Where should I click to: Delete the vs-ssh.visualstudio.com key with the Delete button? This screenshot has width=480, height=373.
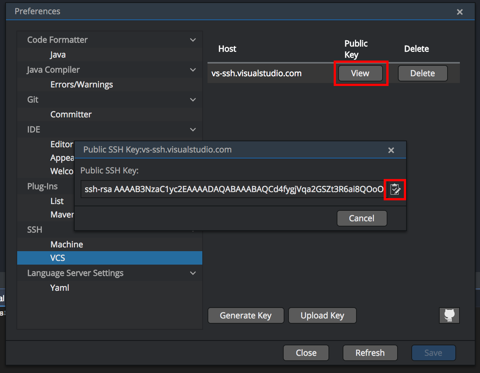coord(423,73)
